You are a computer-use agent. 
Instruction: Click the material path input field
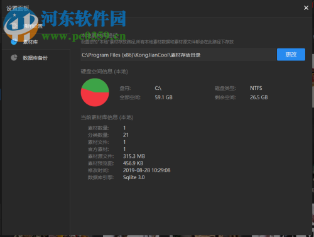pyautogui.click(x=178, y=55)
